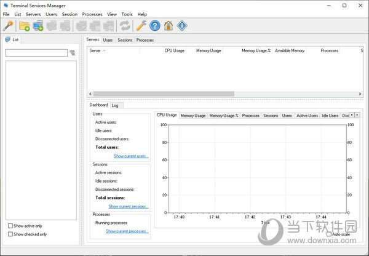369x256 pixels.
Task: Open the about info diamond icon
Action: tap(182, 26)
